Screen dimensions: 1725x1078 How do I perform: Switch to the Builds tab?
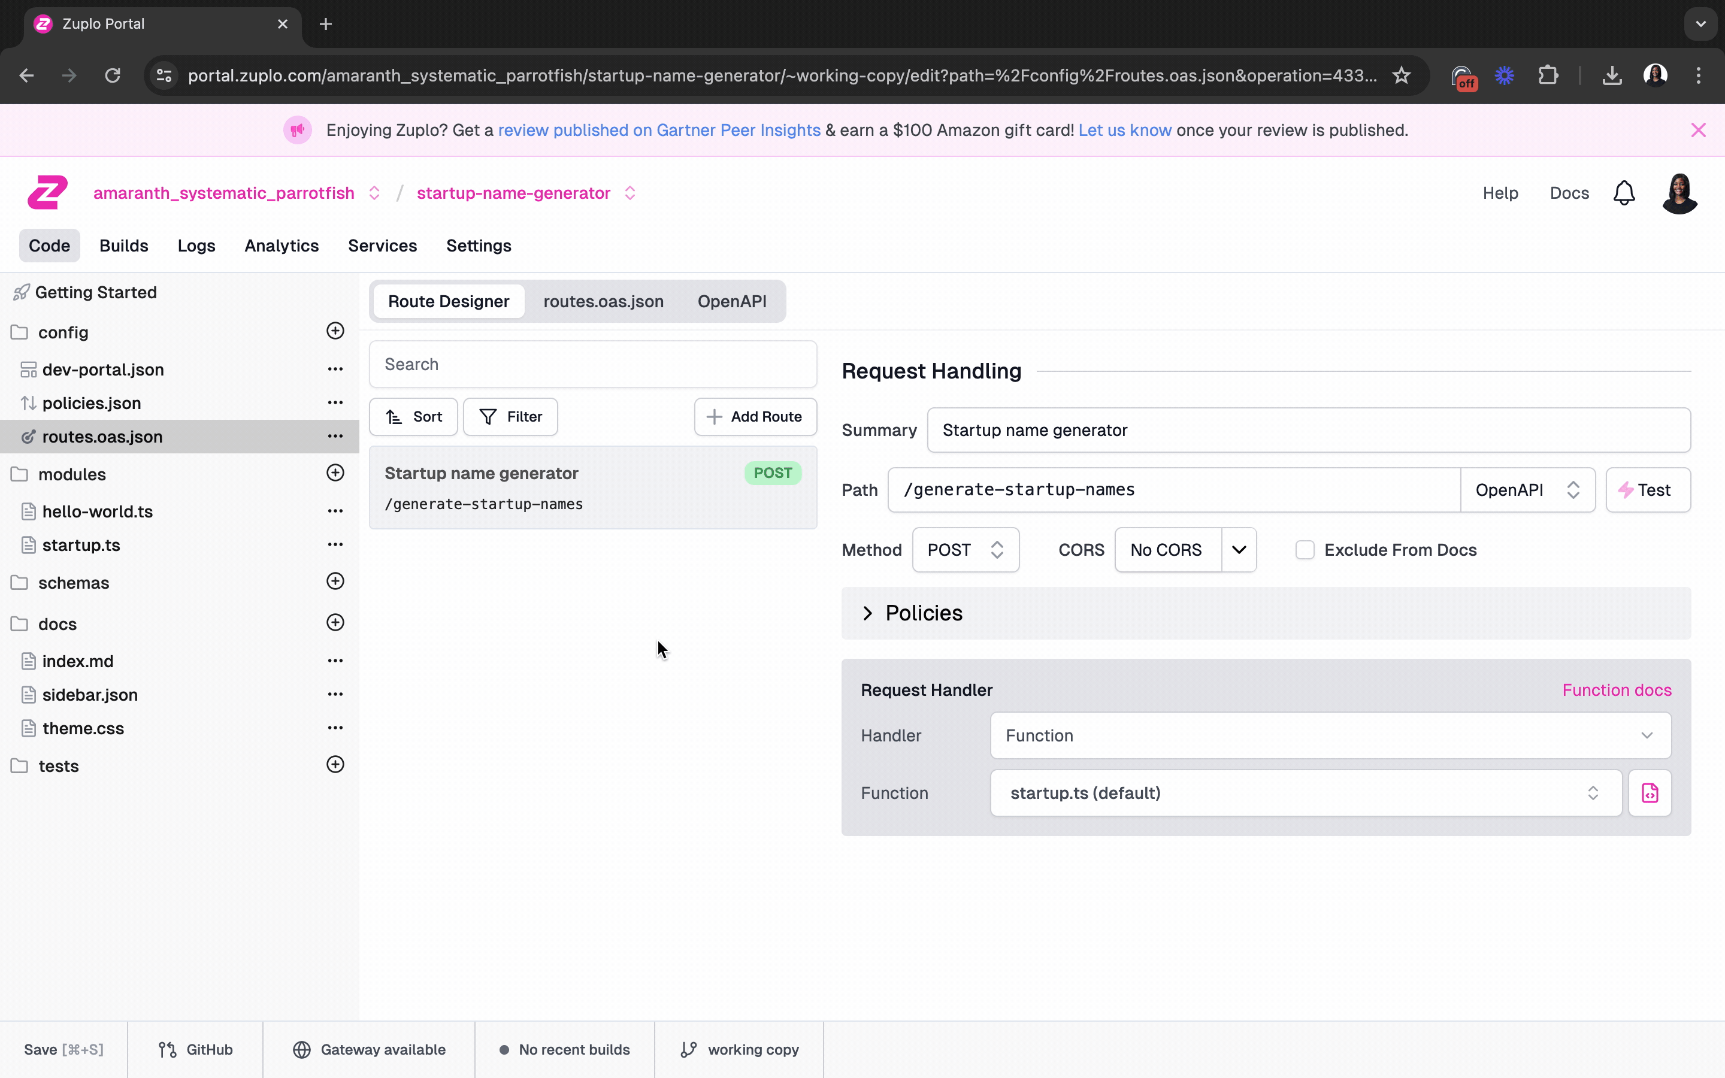124,246
